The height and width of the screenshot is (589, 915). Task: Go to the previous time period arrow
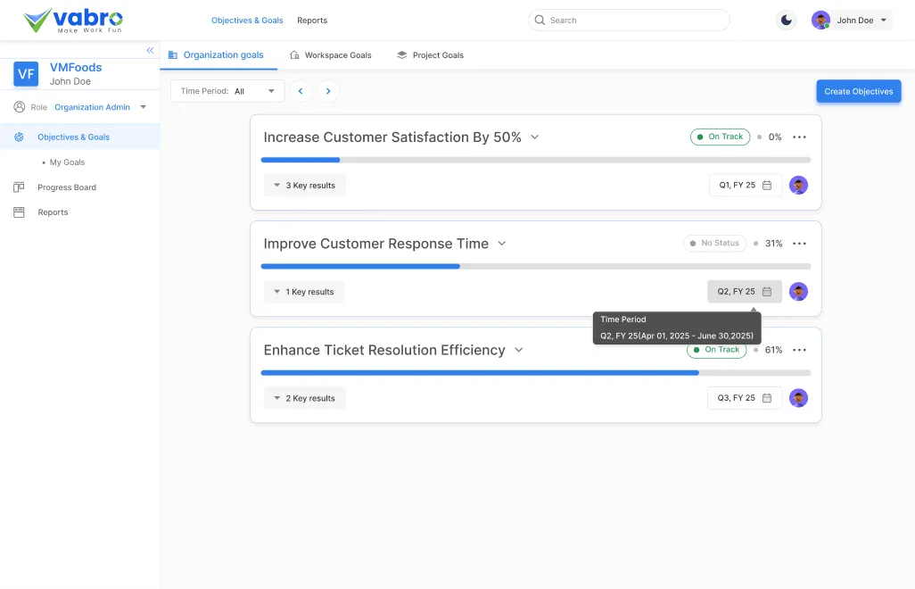(301, 91)
